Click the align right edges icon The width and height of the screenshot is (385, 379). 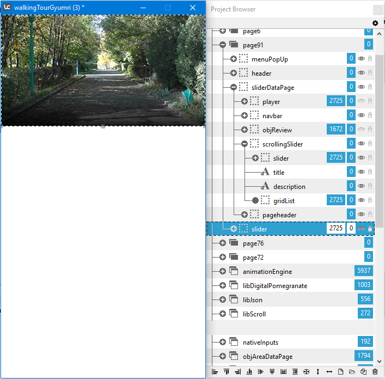click(237, 372)
